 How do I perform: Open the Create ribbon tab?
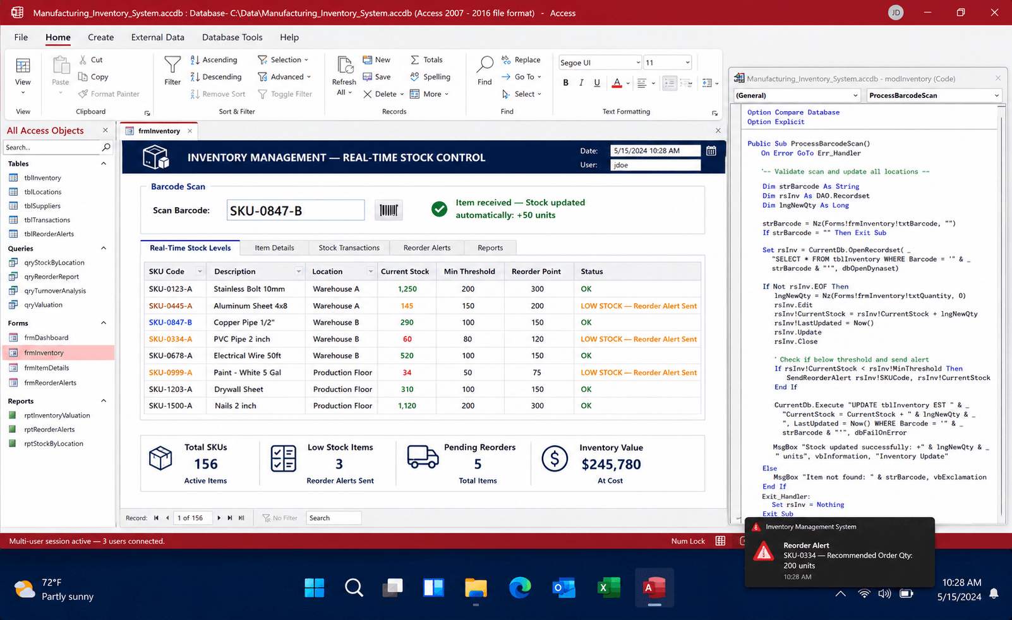coord(101,37)
